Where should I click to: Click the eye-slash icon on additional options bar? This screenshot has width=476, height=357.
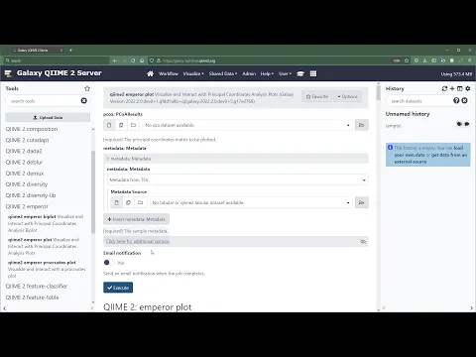pos(363,242)
